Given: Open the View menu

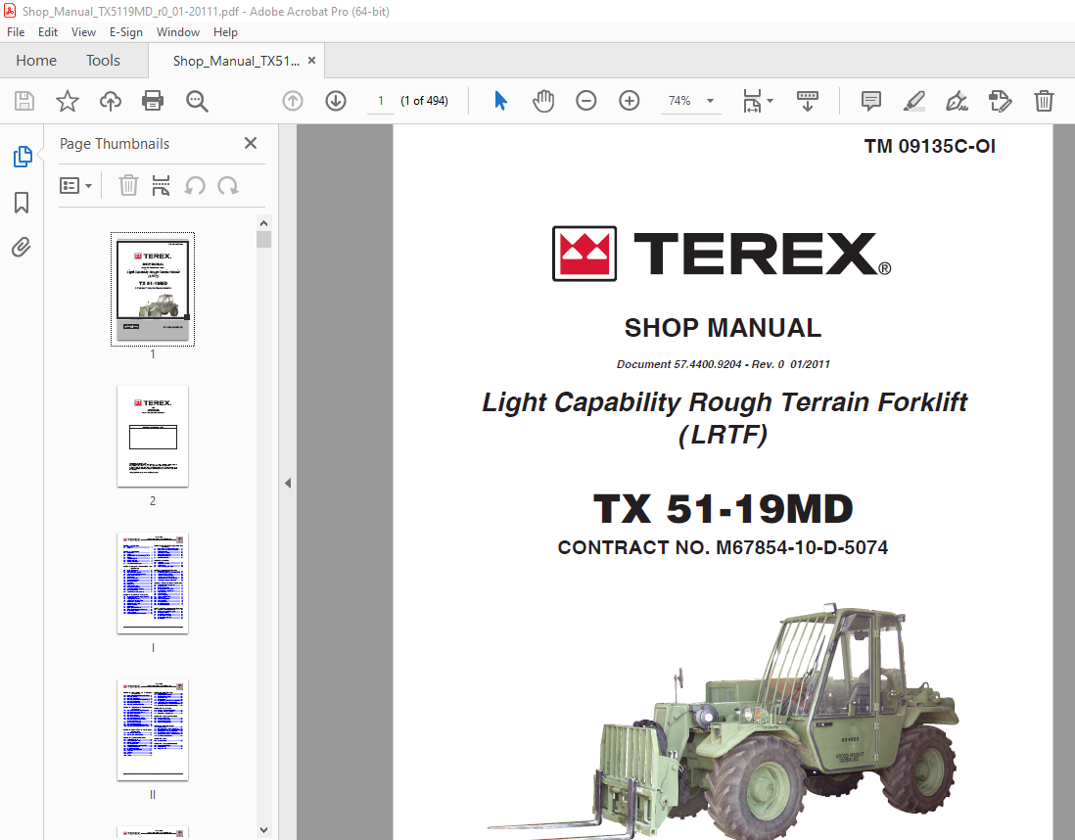Looking at the screenshot, I should coord(83,32).
